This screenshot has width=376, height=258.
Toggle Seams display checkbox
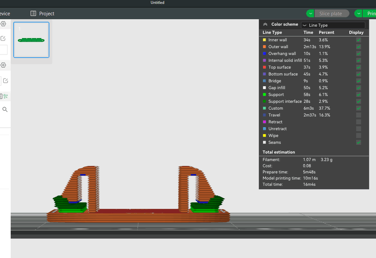[359, 143]
